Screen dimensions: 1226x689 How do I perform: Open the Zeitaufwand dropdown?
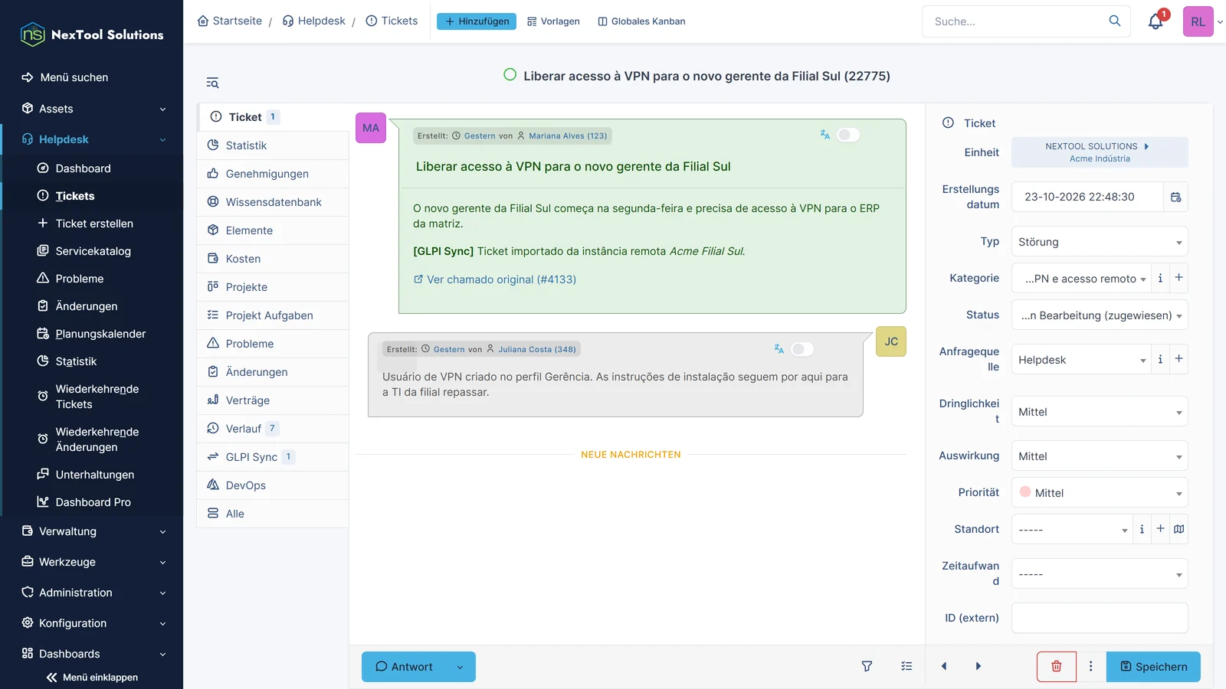coord(1100,574)
